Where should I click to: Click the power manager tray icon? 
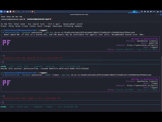coord(151,12)
